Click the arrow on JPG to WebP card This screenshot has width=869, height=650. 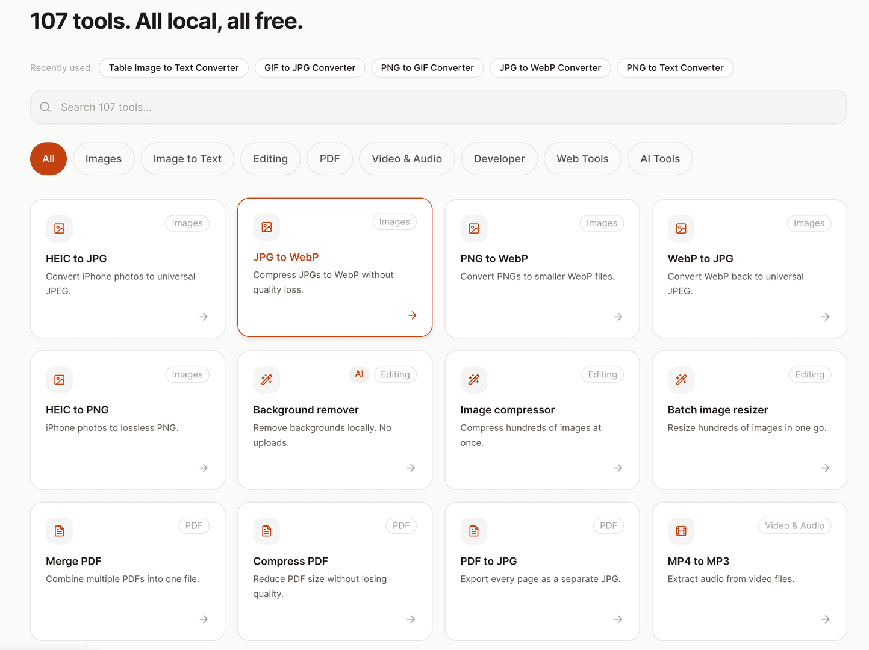[413, 315]
